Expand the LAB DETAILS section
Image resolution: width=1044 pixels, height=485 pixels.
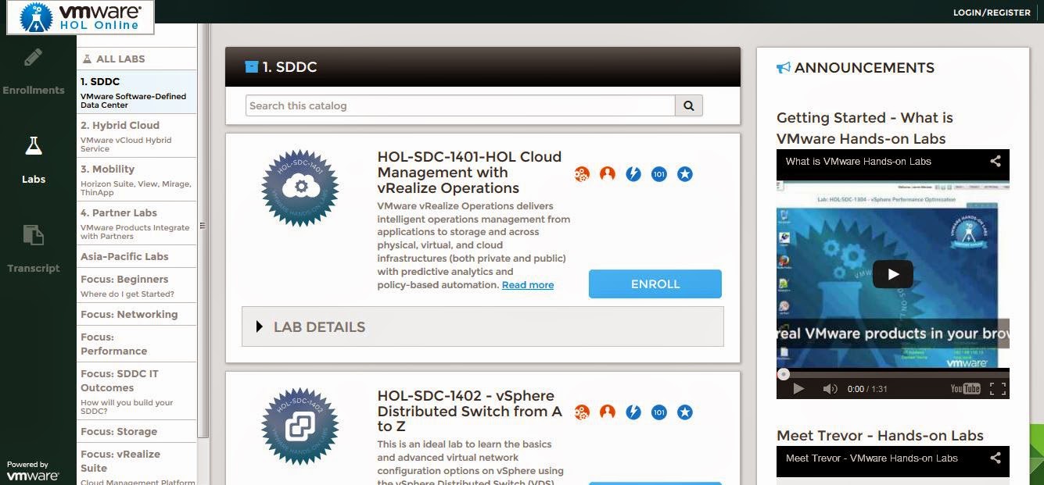click(x=320, y=326)
